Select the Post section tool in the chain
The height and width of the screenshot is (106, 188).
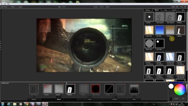coord(134,89)
